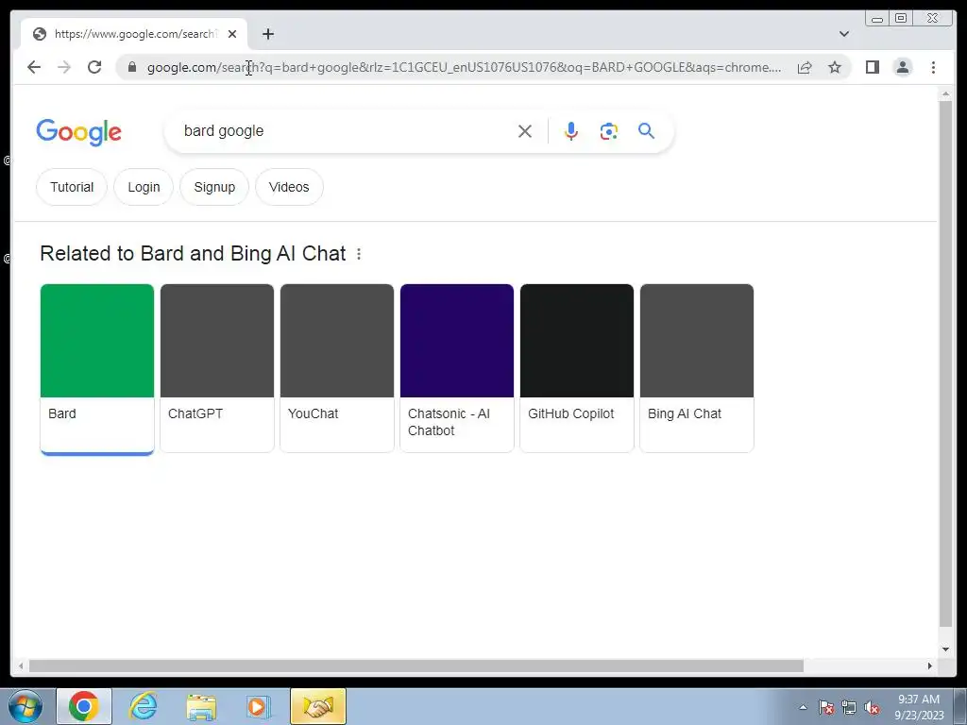The height and width of the screenshot is (725, 967).
Task: Open Windows Media Player from taskbar
Action: (x=259, y=706)
